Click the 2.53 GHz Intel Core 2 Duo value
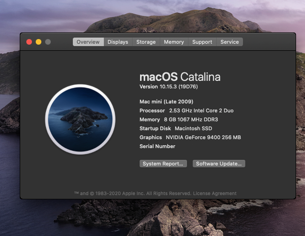The height and width of the screenshot is (236, 305). [201, 110]
